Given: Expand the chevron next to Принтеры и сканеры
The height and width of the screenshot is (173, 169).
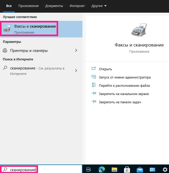Looking at the screenshot, I should [x=76, y=50].
